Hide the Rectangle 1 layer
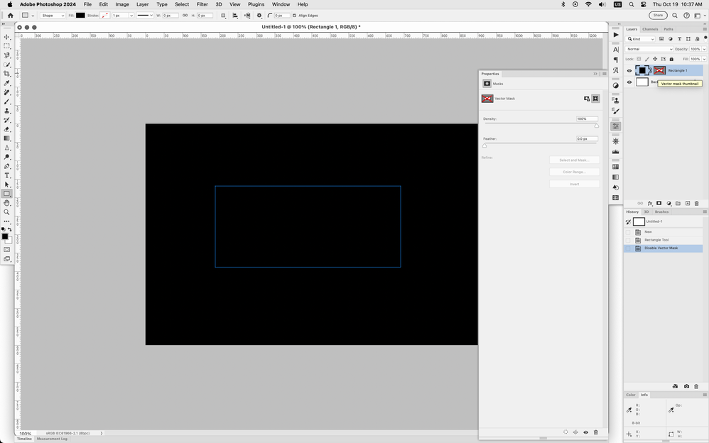 (629, 70)
